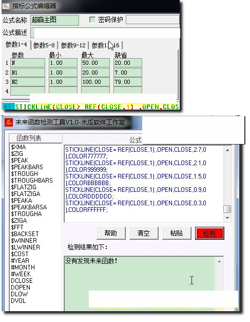Image resolution: width=250 pixels, height=322 pixels.
Task: Click the red 瓜 app icon in the detection tool title bar
Action: [x=9, y=122]
